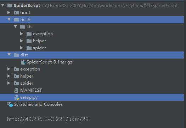Collapse the SpiderScript project root arrow
Viewport: 186px width, 128px height.
pos(3,5)
